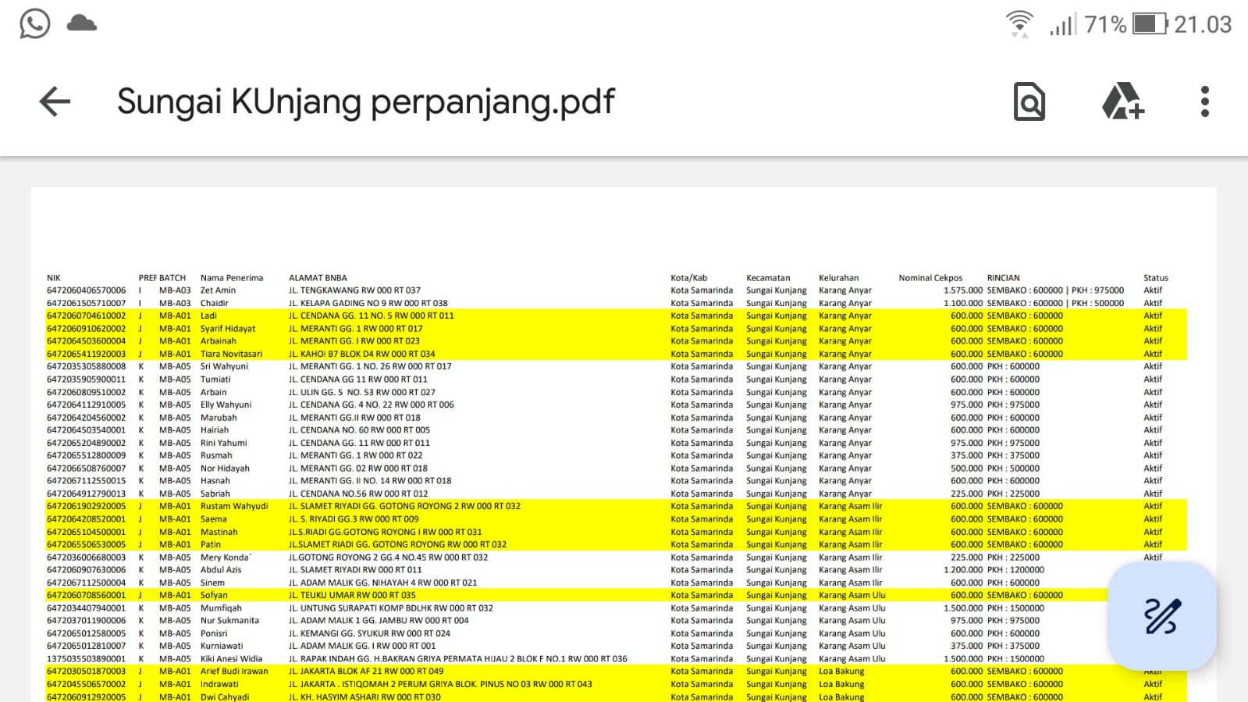Viewport: 1248px width, 702px height.
Task: Select name Elly Wahyuni
Action: pyautogui.click(x=226, y=404)
